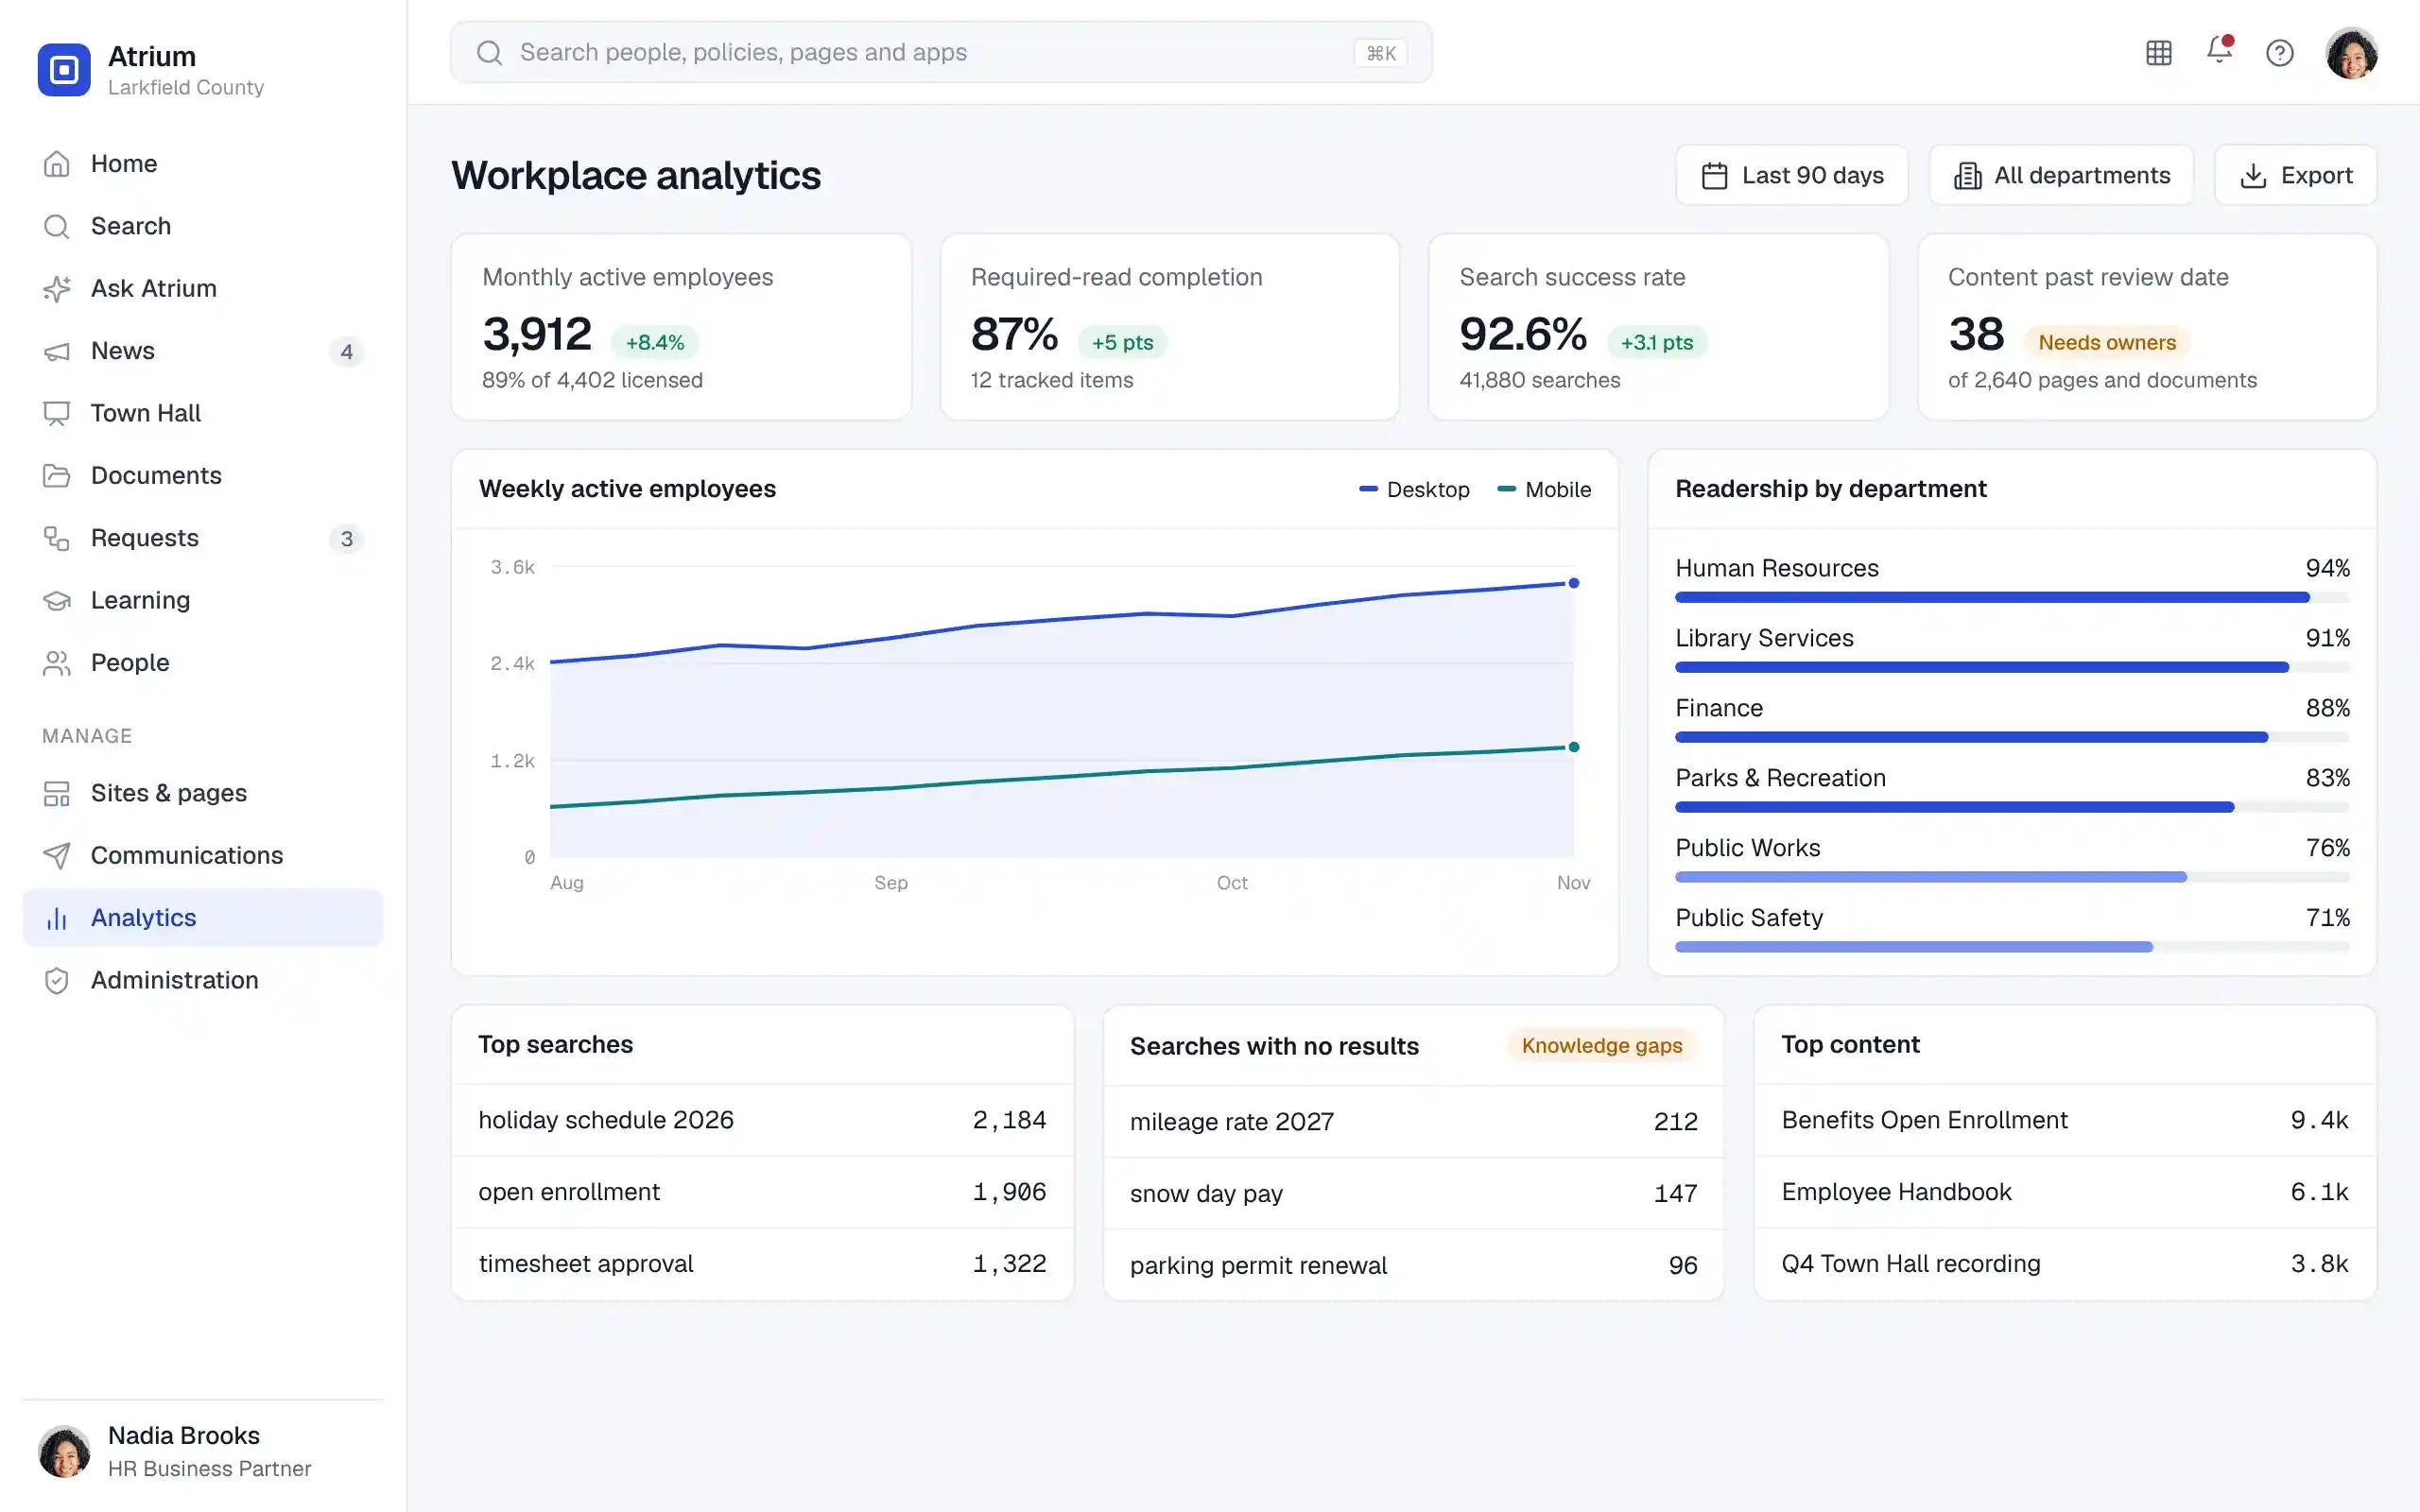Viewport: 2420px width, 1512px height.
Task: Select the parking permit renewal row
Action: 1413,1265
